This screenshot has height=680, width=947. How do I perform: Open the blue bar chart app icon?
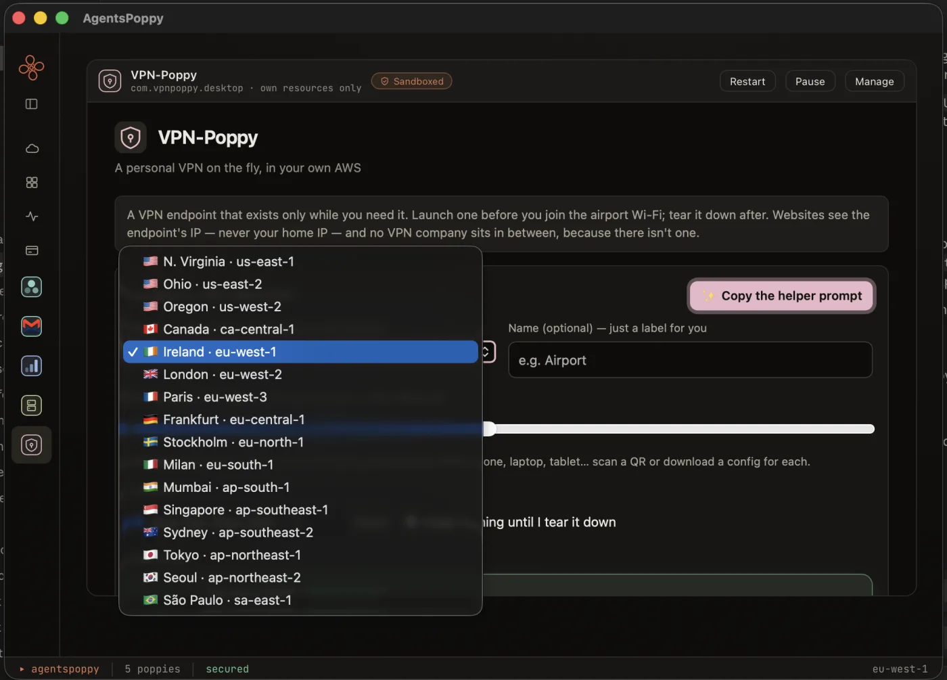31,366
